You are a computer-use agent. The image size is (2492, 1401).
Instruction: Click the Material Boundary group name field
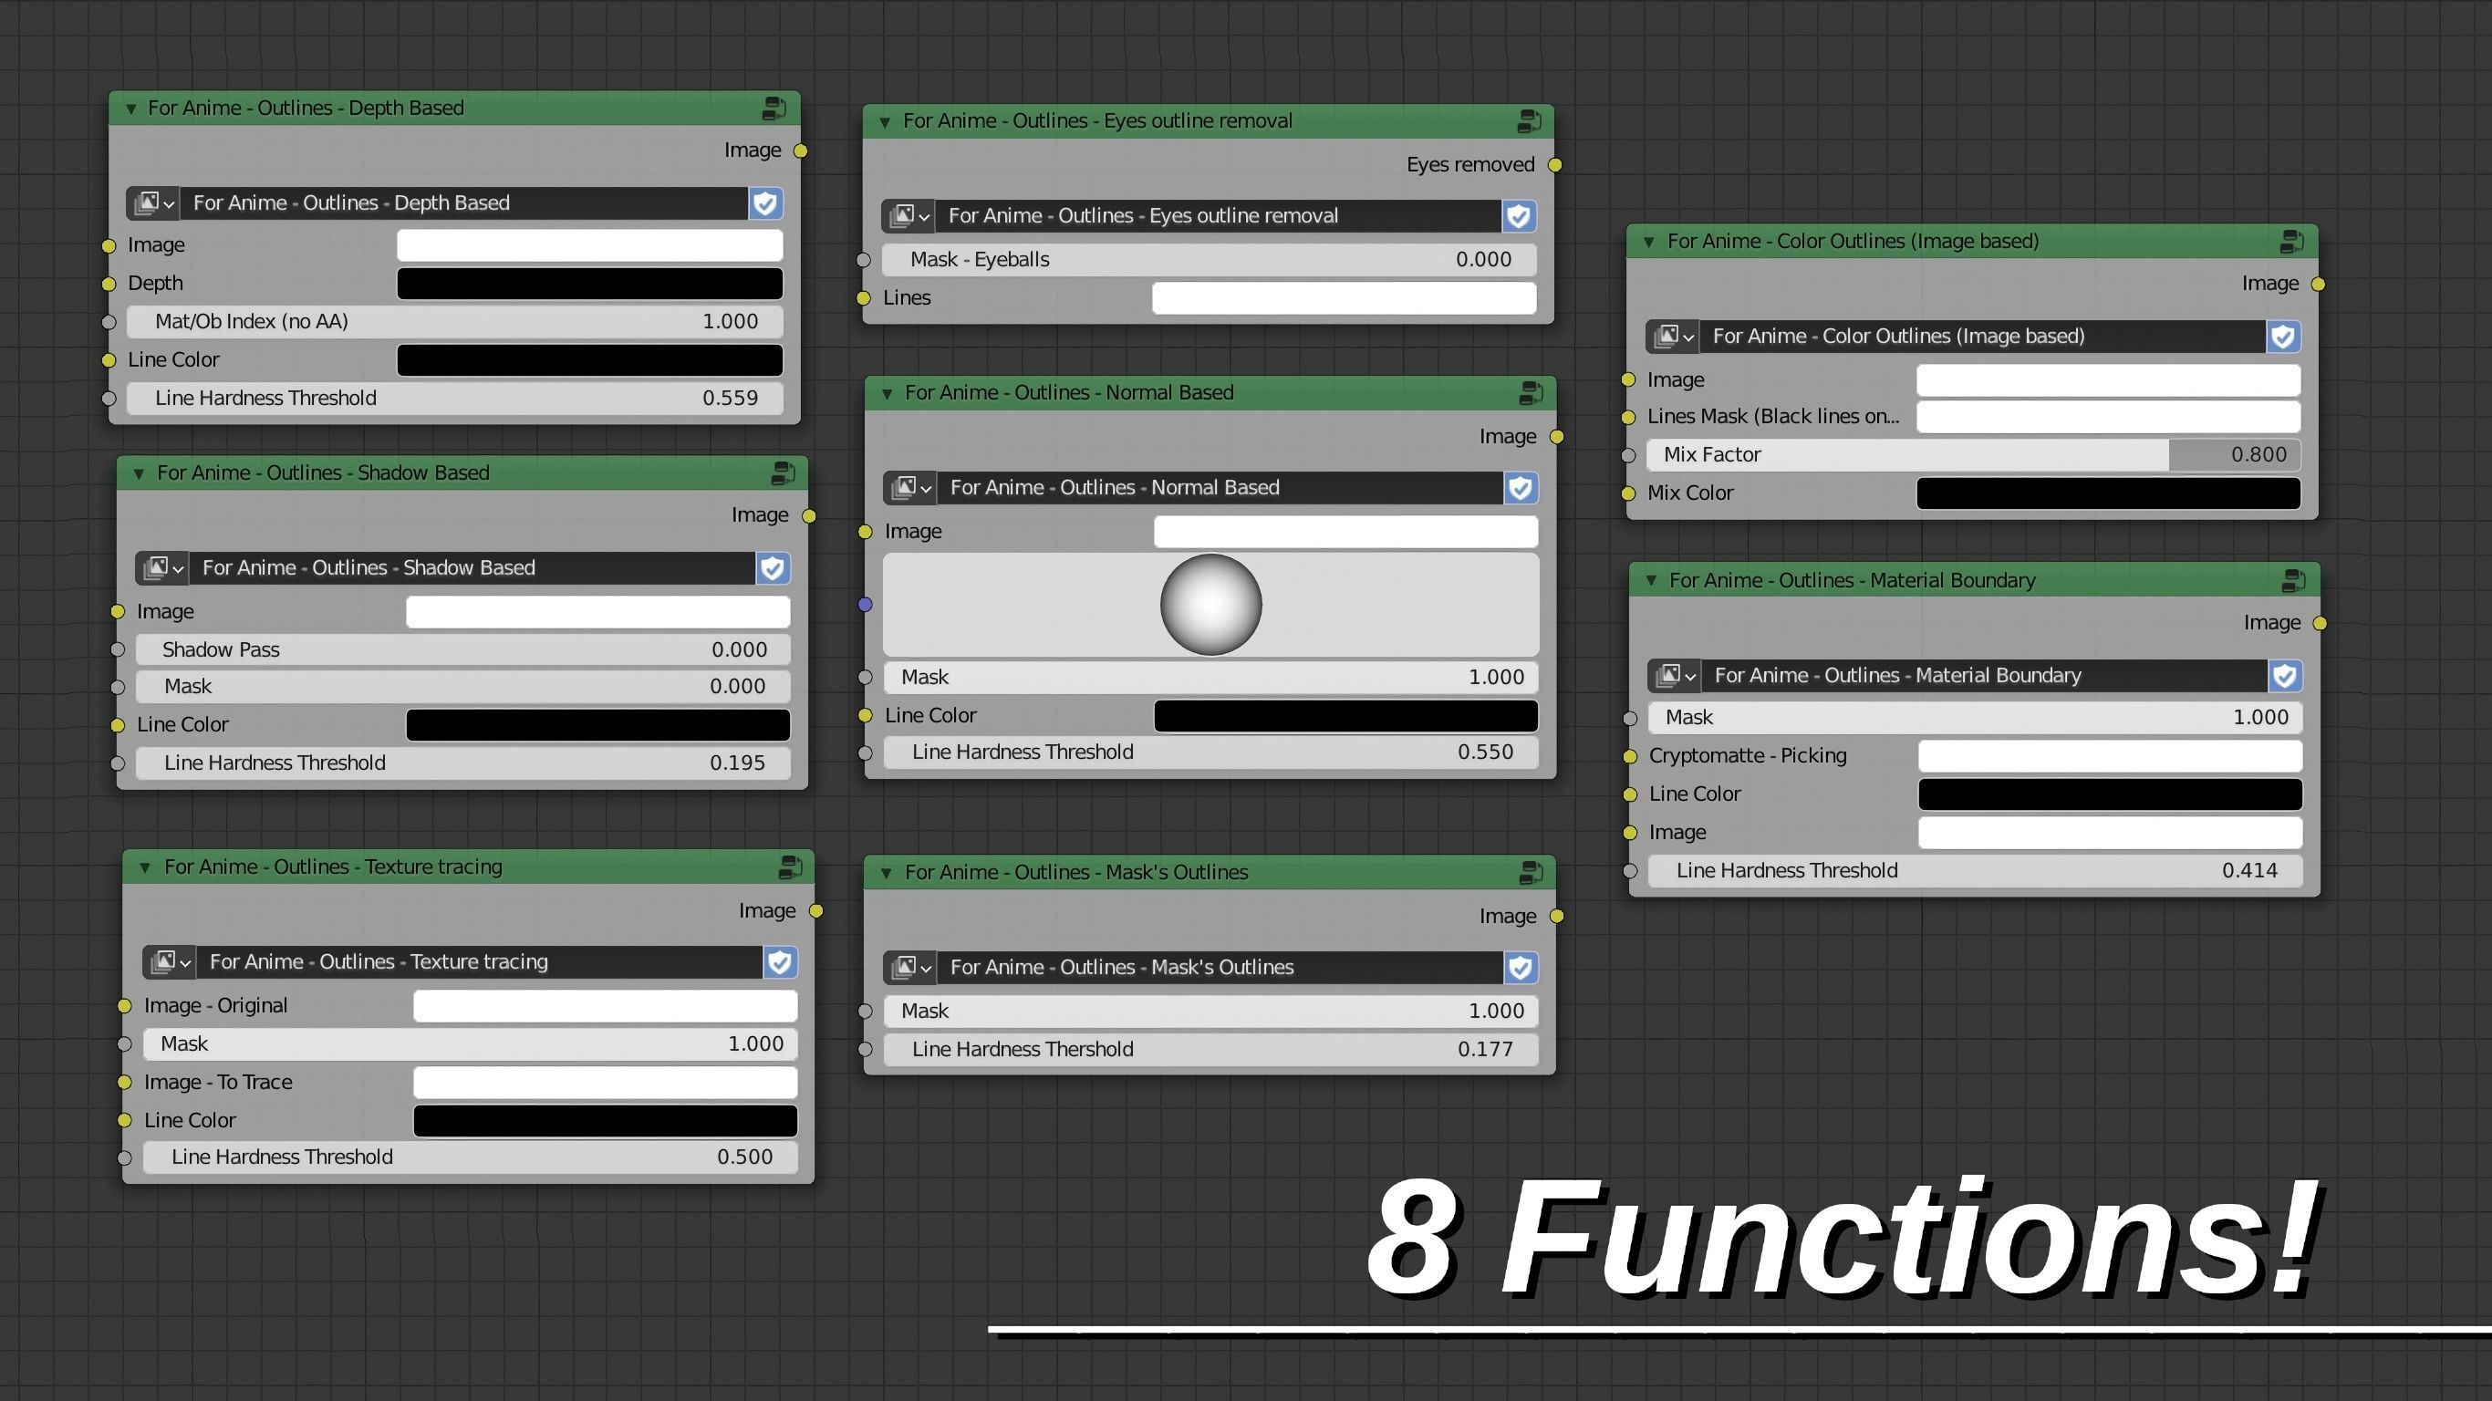click(1984, 675)
